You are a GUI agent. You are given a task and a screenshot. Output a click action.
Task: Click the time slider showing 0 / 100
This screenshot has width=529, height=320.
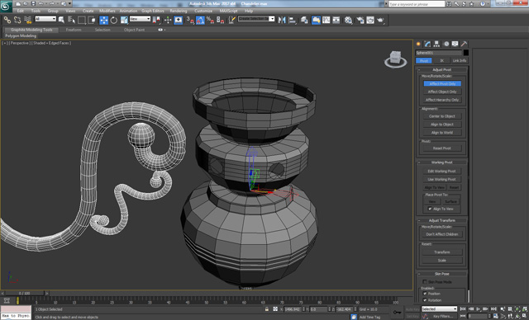point(24,294)
